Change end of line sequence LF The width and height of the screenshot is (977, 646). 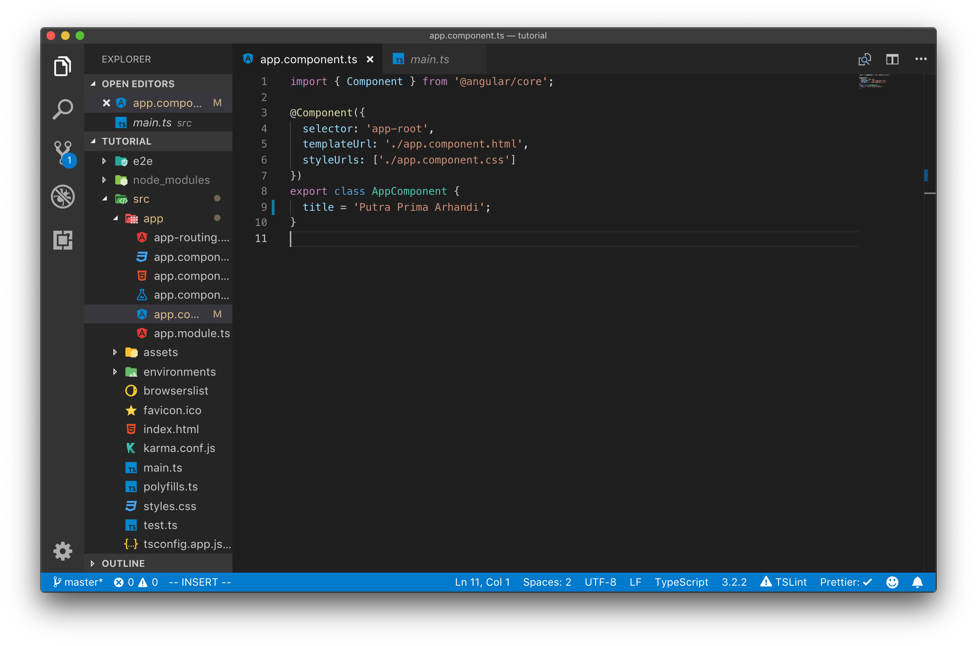pos(635,582)
